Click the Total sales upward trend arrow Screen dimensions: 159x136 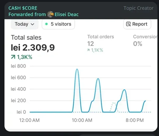[13, 57]
